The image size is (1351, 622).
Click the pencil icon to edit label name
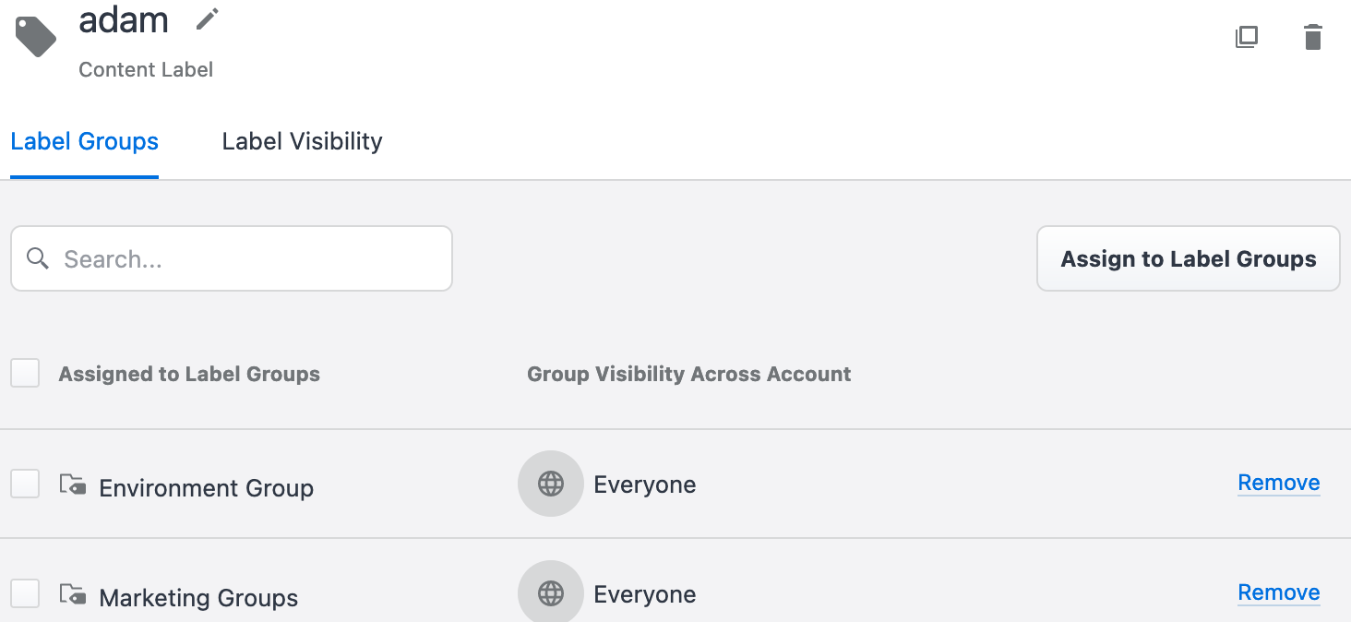coord(208,19)
